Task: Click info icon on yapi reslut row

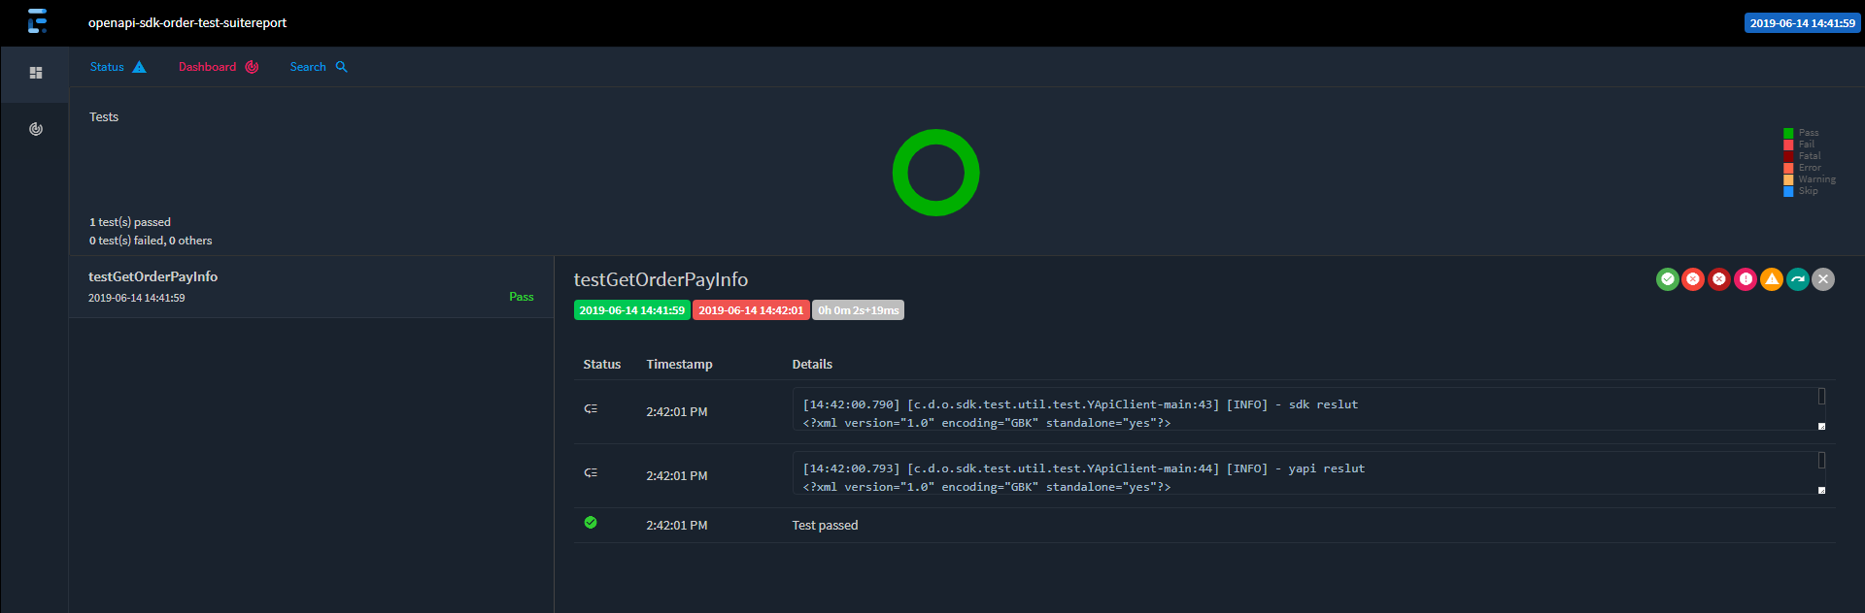Action: click(591, 472)
